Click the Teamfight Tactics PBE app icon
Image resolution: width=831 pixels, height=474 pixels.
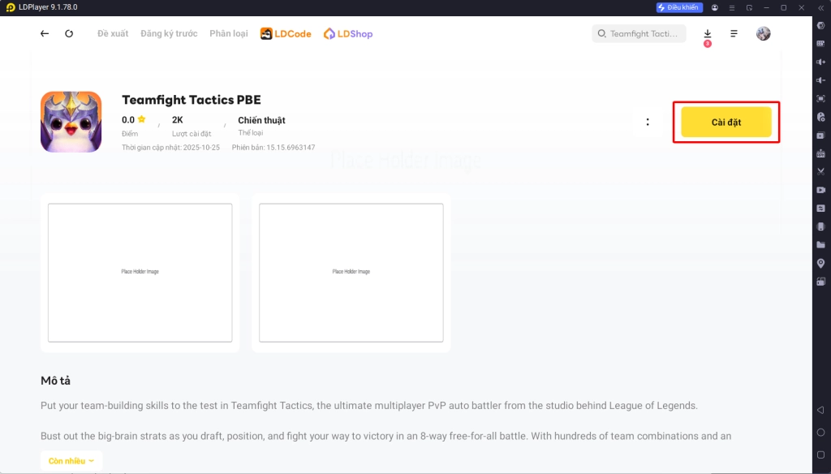click(71, 122)
